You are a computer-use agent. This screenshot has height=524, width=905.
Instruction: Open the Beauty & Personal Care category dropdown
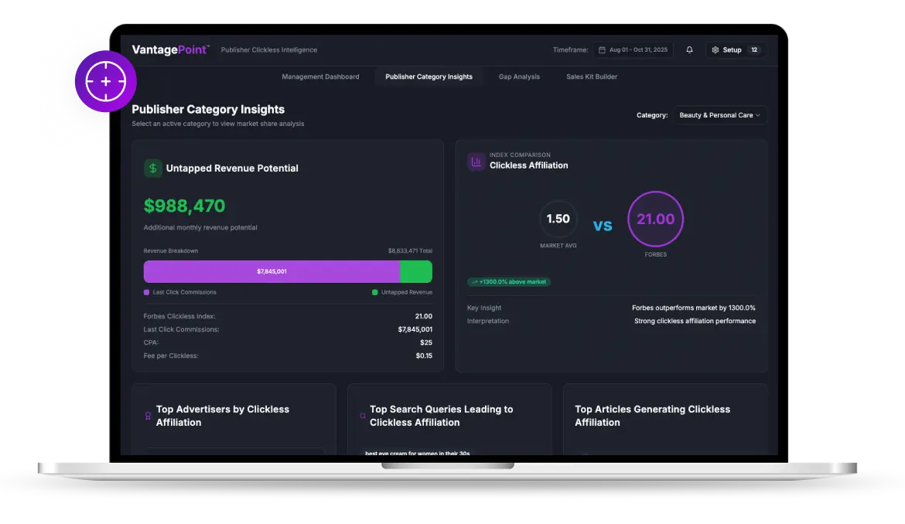719,115
